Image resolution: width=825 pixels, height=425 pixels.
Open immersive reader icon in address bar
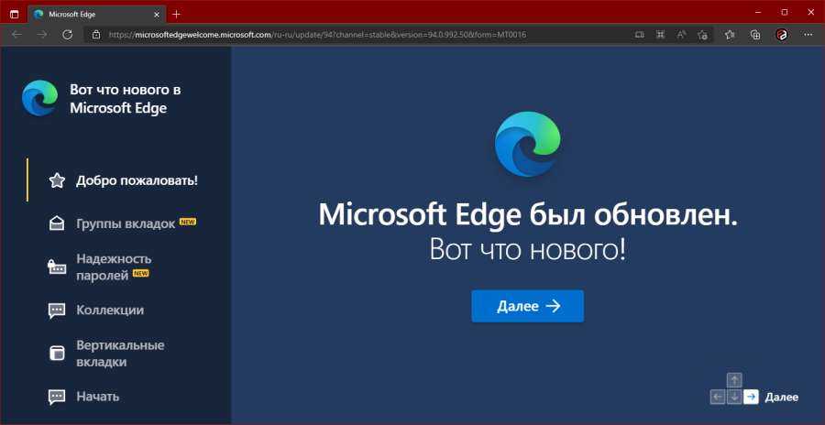tap(639, 35)
